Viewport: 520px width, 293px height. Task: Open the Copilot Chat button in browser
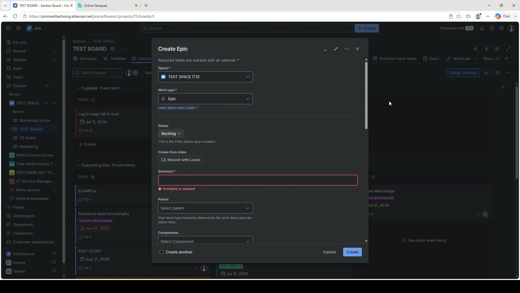503,16
